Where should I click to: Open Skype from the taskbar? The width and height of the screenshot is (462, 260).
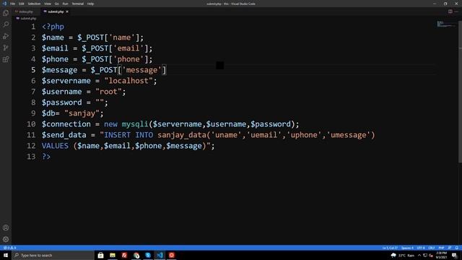pyautogui.click(x=148, y=255)
